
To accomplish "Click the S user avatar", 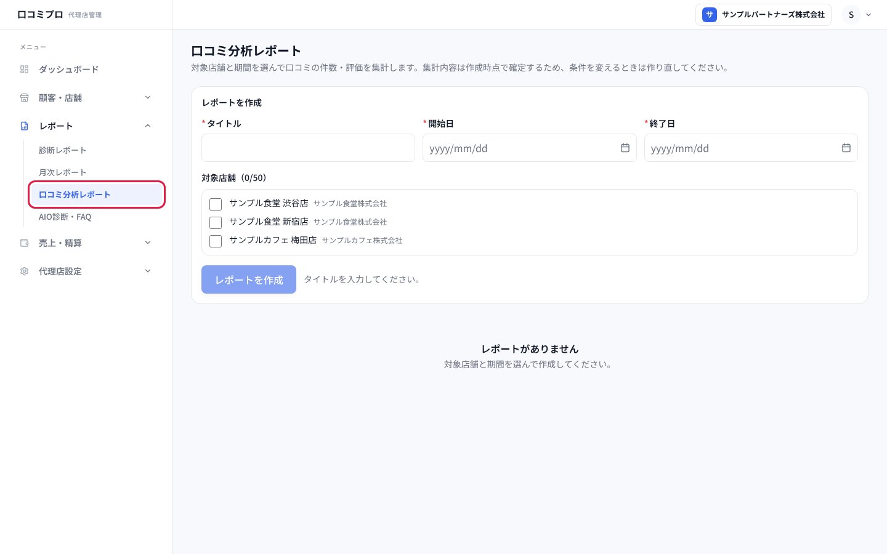I will click(x=851, y=15).
